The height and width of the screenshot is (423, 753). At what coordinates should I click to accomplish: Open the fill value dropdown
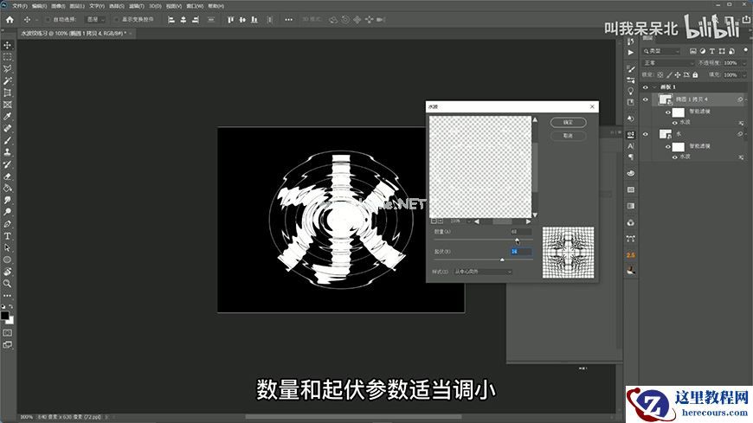click(745, 75)
